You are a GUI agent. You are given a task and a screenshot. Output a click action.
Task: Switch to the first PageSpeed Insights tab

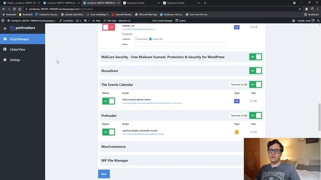(x=141, y=3)
